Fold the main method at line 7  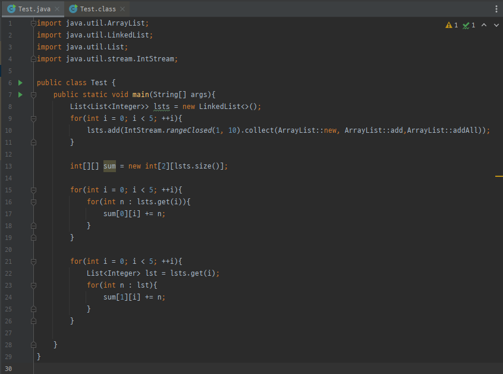[33, 95]
